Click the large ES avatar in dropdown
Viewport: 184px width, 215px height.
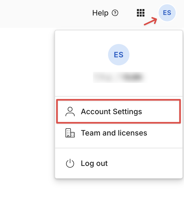119,55
